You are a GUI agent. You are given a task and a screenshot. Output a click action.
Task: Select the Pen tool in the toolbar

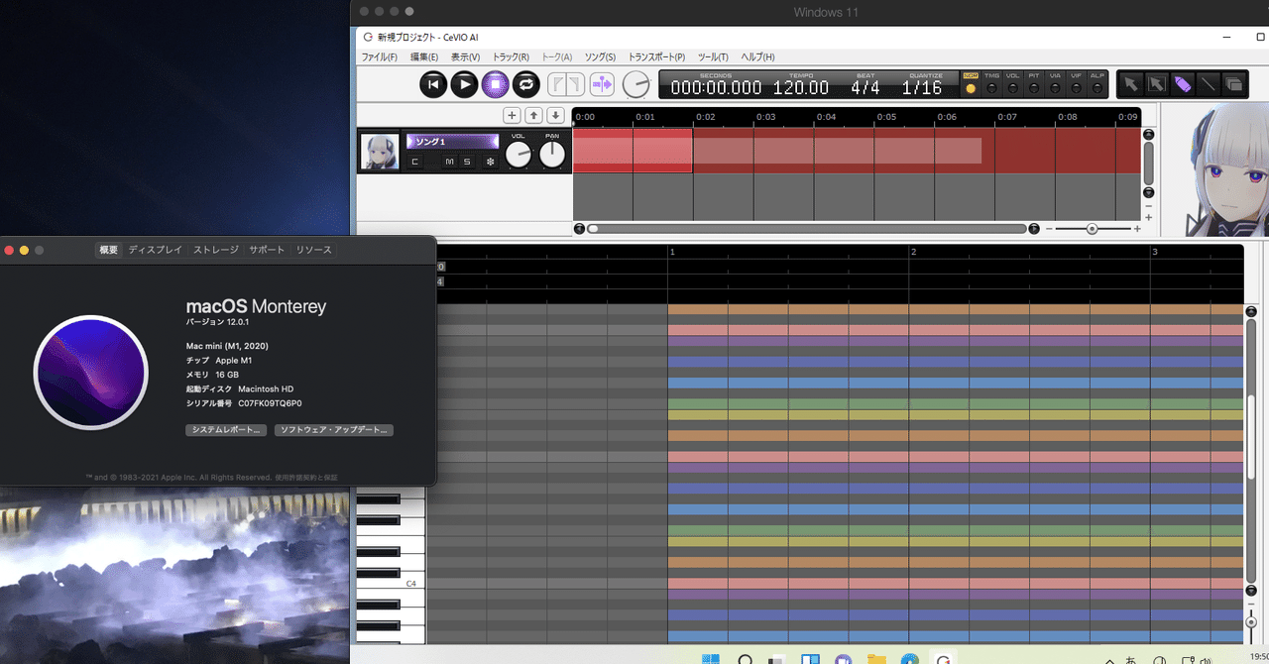1183,84
